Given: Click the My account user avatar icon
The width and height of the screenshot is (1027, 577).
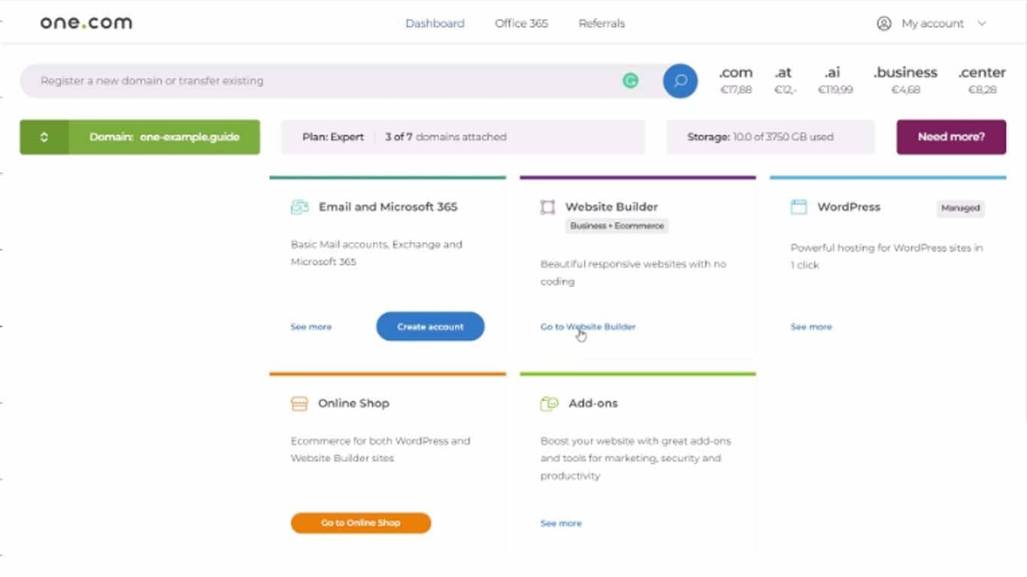Looking at the screenshot, I should click(x=884, y=23).
